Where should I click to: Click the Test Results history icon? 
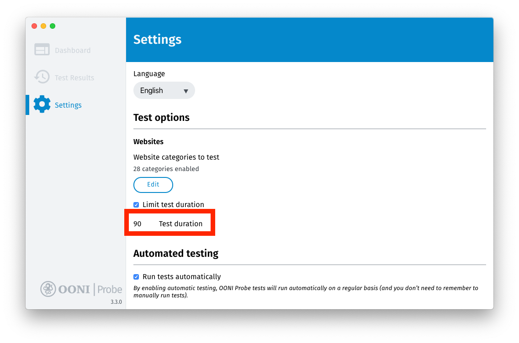click(x=42, y=77)
